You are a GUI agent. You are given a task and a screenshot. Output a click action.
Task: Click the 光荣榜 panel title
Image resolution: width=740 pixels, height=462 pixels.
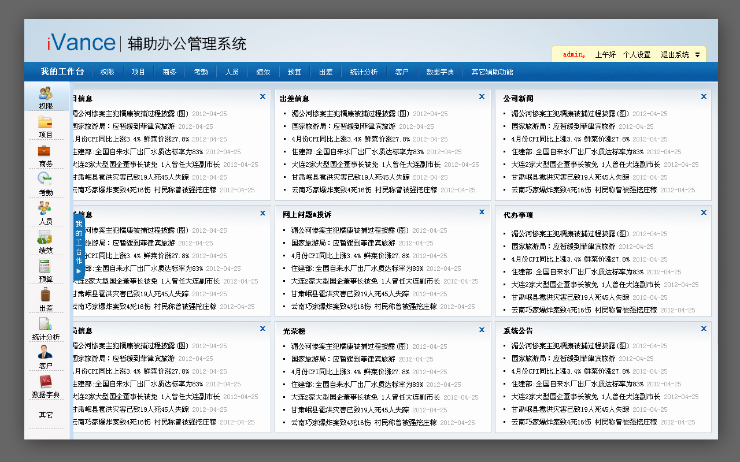[x=294, y=331]
